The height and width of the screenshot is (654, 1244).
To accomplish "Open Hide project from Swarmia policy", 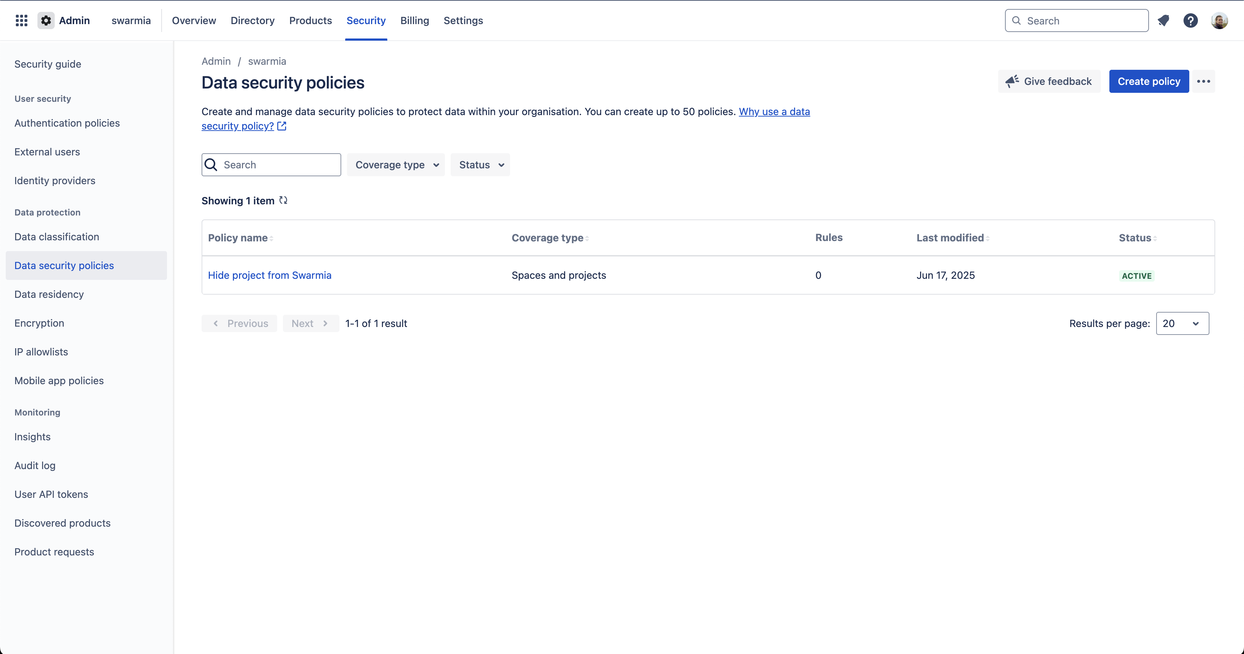I will click(x=270, y=275).
